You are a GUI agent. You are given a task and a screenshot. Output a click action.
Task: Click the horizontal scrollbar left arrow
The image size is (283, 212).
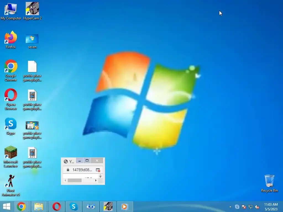click(65, 180)
